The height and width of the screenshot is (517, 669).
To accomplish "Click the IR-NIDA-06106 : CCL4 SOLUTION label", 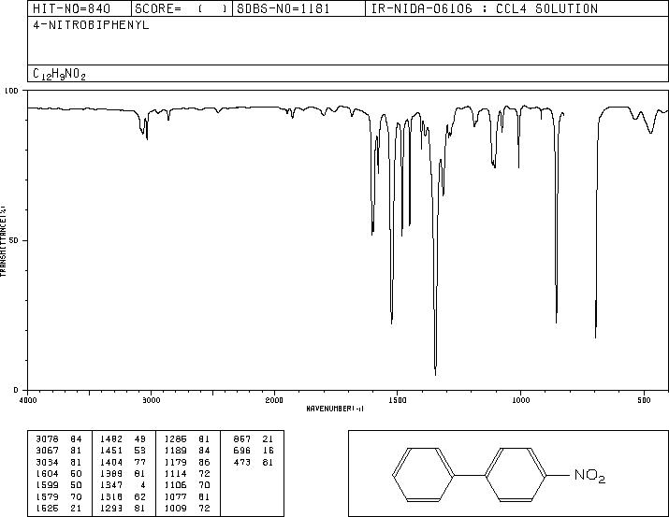I will click(x=485, y=8).
